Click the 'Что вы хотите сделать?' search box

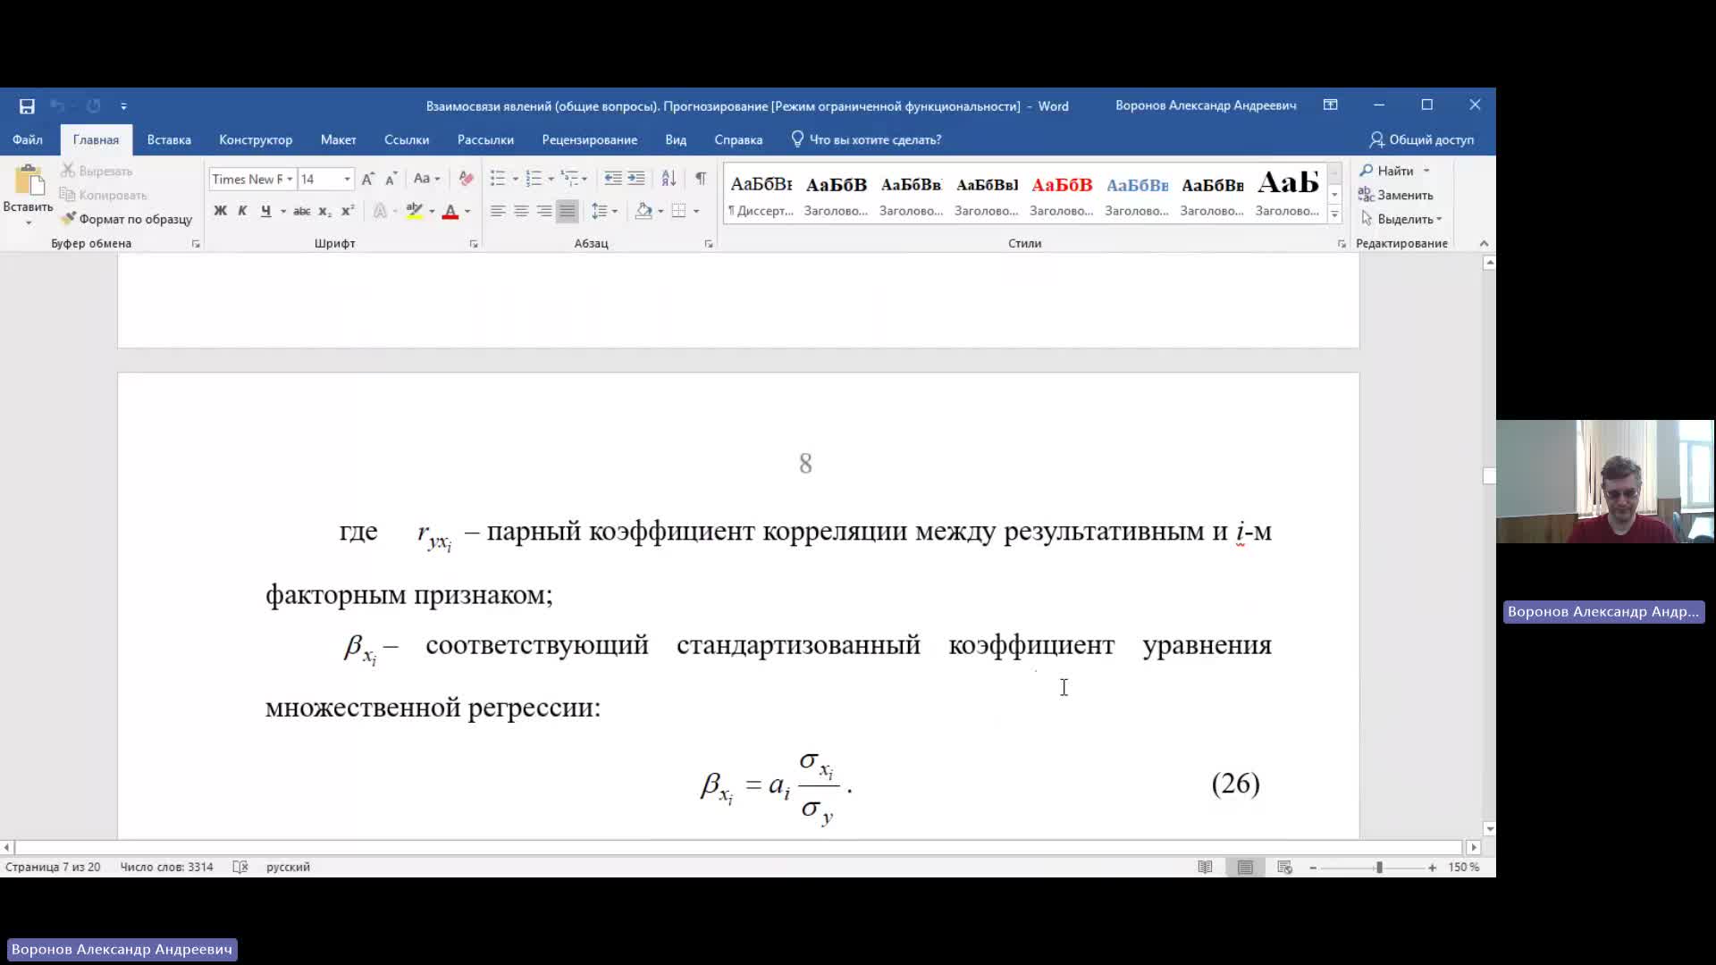pyautogui.click(x=866, y=140)
